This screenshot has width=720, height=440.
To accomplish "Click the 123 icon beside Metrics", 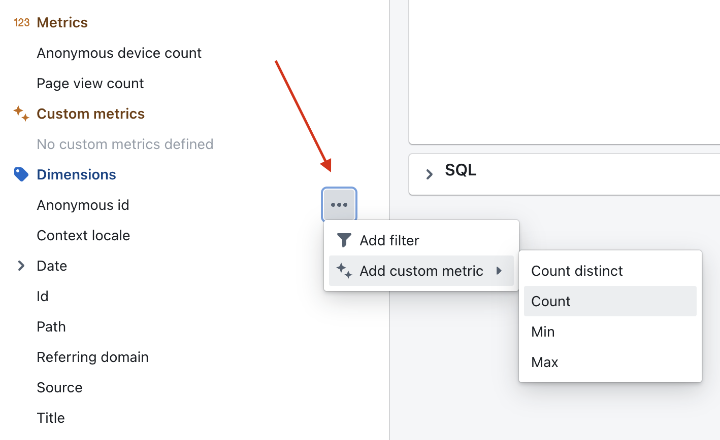I will (x=22, y=22).
